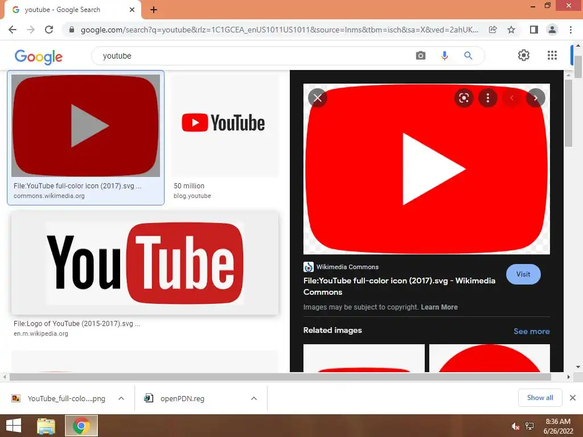
Task: Open the Google apps grid
Action: click(x=552, y=55)
